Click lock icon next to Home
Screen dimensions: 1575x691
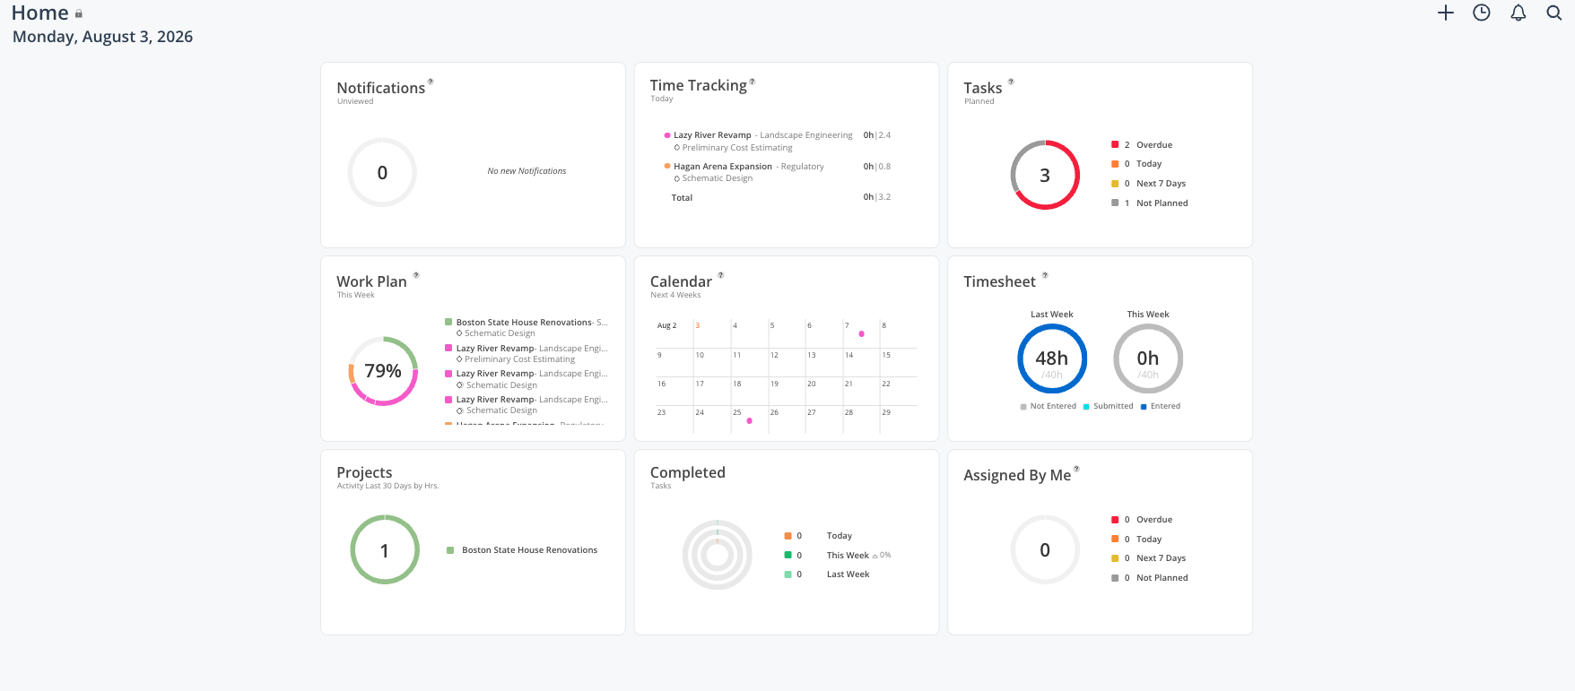(79, 13)
